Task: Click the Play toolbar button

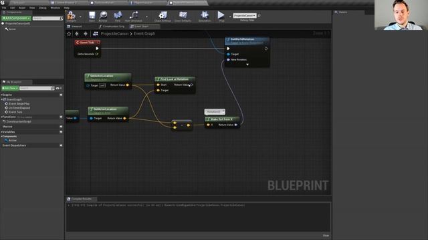Action: pyautogui.click(x=221, y=15)
